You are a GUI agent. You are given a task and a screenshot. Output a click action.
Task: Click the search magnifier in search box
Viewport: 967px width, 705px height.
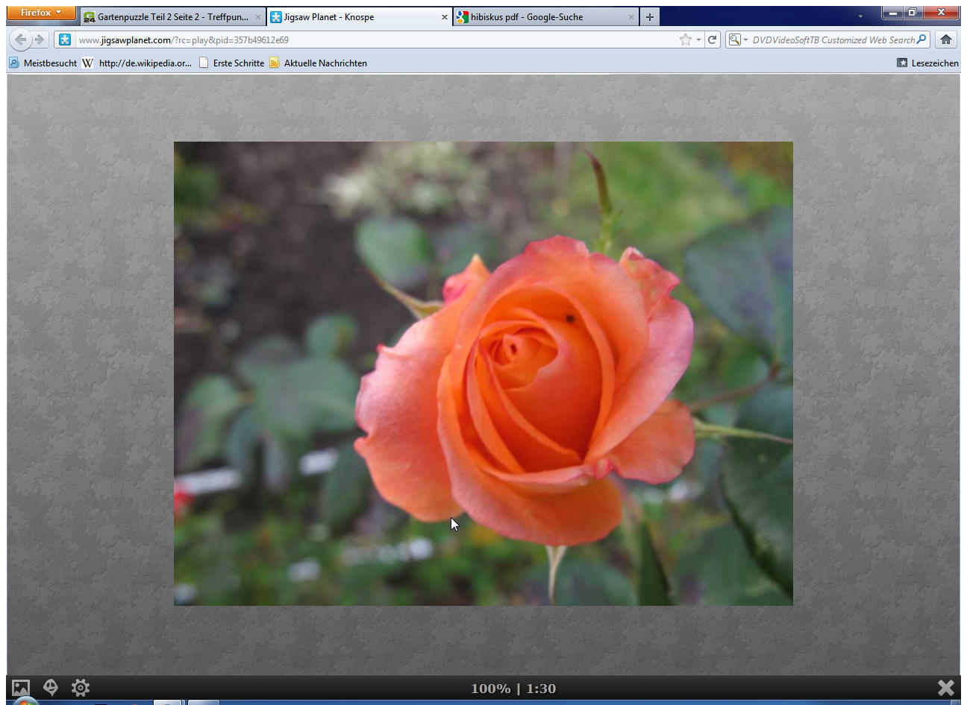pyautogui.click(x=921, y=40)
